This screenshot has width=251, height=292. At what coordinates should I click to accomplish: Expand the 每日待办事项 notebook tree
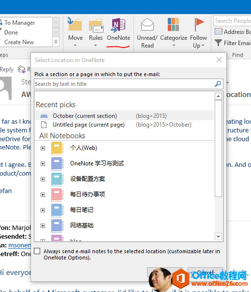(43, 195)
